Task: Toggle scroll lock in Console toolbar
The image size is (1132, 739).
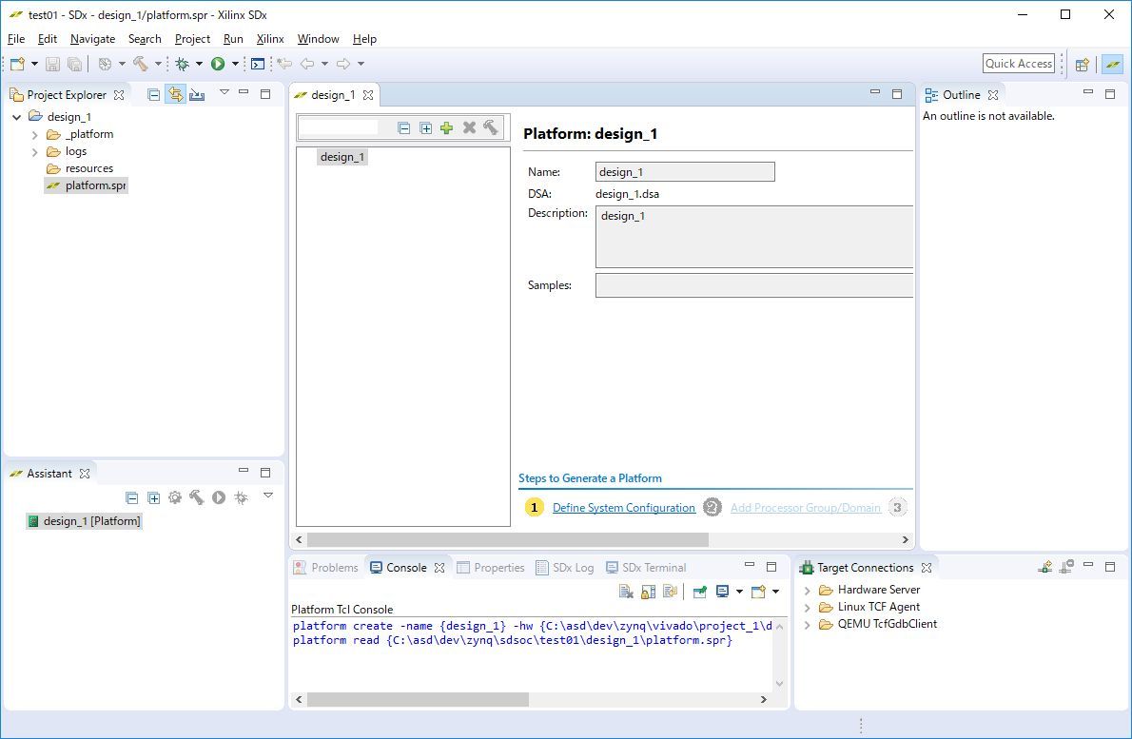Action: pos(648,592)
